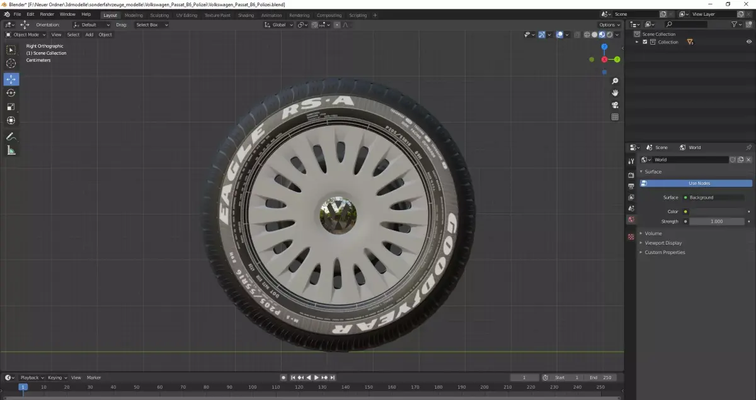Click the new scene icon beside Scene field
756x400 pixels.
pyautogui.click(x=663, y=14)
